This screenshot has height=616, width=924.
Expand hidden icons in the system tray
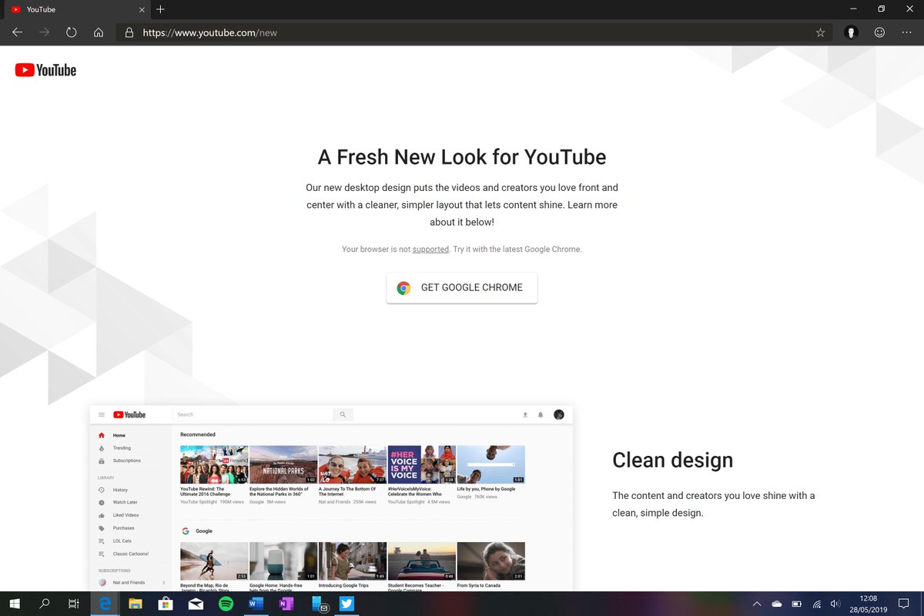click(757, 604)
